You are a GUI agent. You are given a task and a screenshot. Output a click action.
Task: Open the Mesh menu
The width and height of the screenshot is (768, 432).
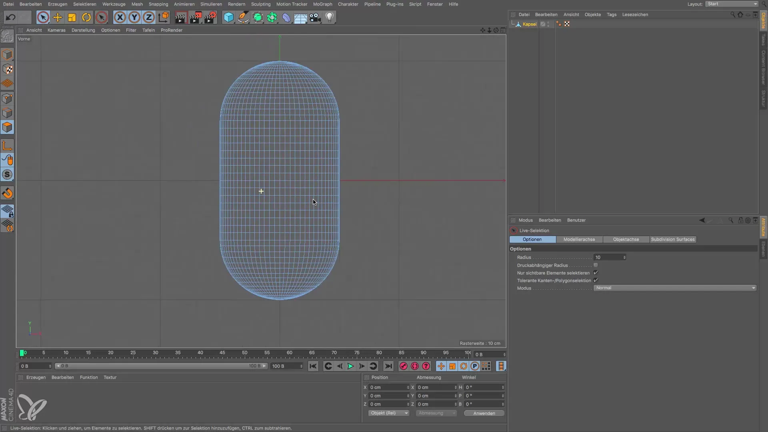[137, 4]
